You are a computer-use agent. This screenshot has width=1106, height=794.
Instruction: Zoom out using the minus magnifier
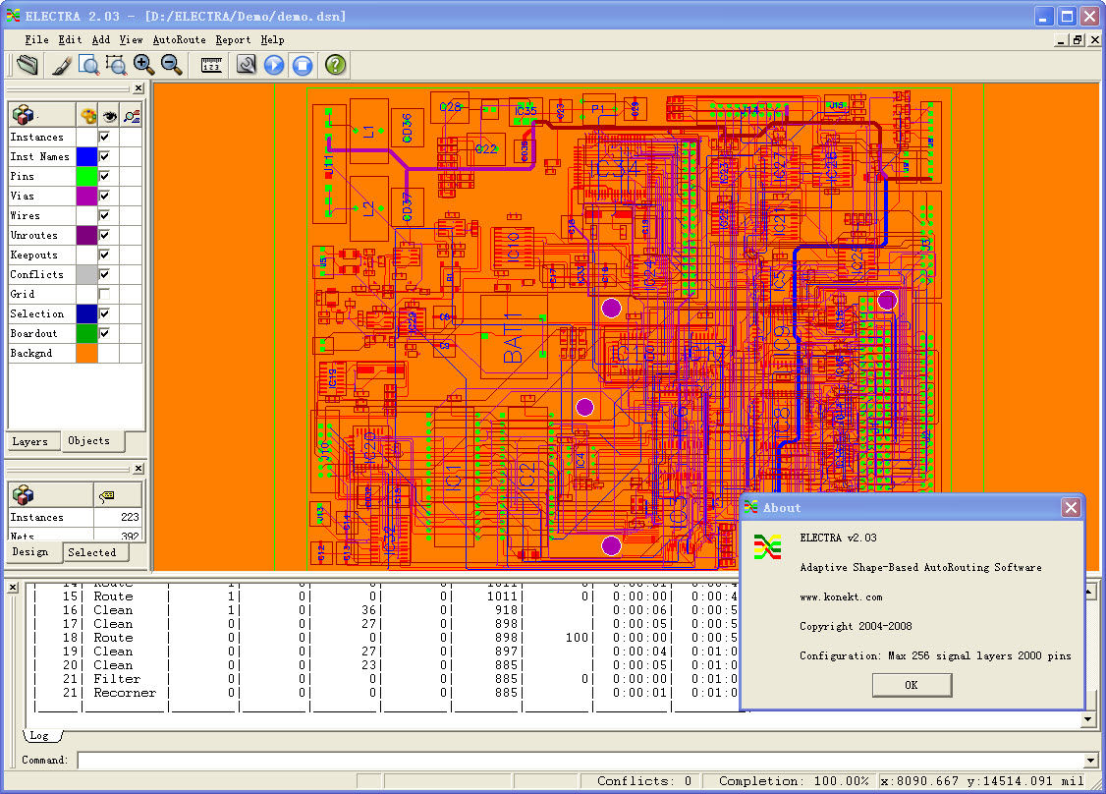(x=172, y=65)
